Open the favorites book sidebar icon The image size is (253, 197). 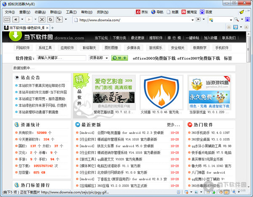(7, 19)
